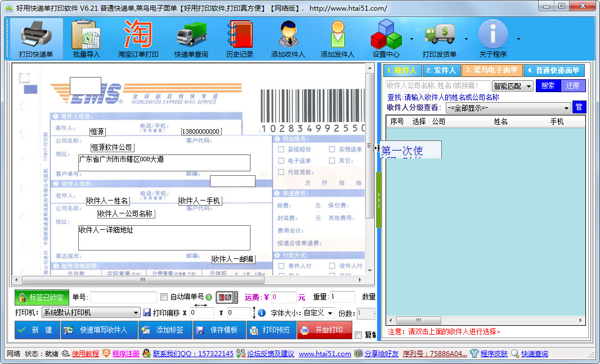Check the 其它 service checkbox
The height and width of the screenshot is (364, 600).
click(x=332, y=161)
